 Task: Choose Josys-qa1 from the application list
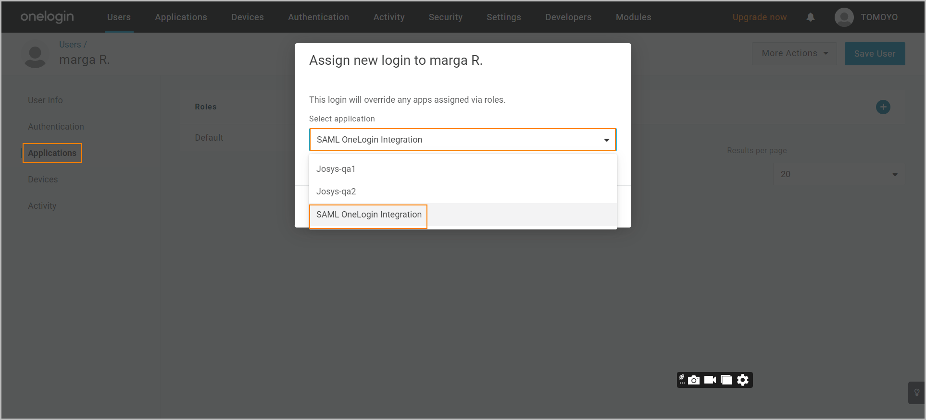pyautogui.click(x=463, y=169)
